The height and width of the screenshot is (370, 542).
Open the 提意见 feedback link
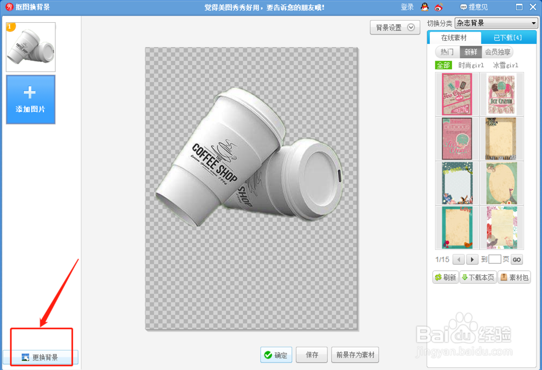click(x=474, y=7)
